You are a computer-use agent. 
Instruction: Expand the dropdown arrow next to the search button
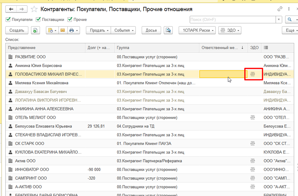click(296, 20)
